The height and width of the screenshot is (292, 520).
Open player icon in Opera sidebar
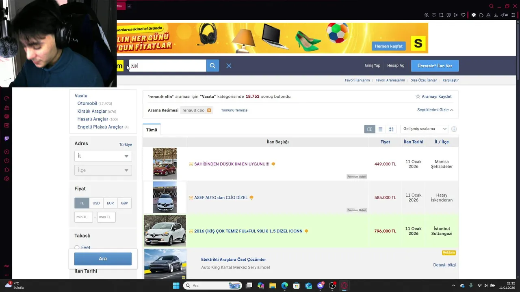click(6, 152)
